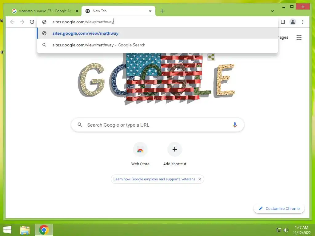Open a new tab with plus button
This screenshot has width=315, height=236.
click(162, 11)
